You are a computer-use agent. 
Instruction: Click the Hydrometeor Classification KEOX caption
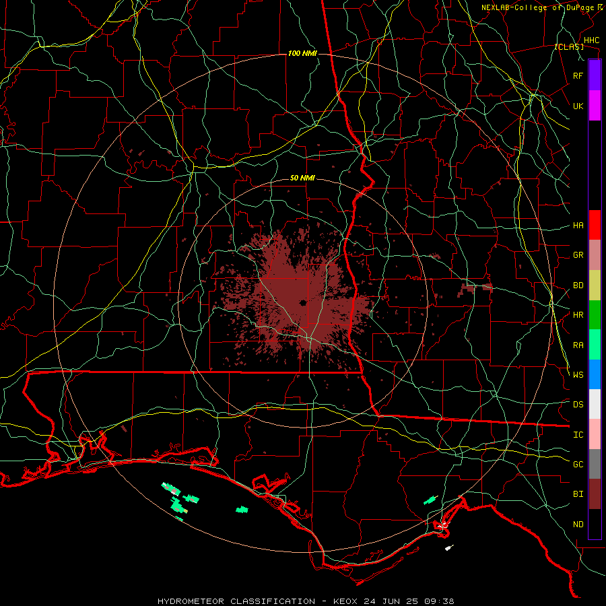pos(306,601)
